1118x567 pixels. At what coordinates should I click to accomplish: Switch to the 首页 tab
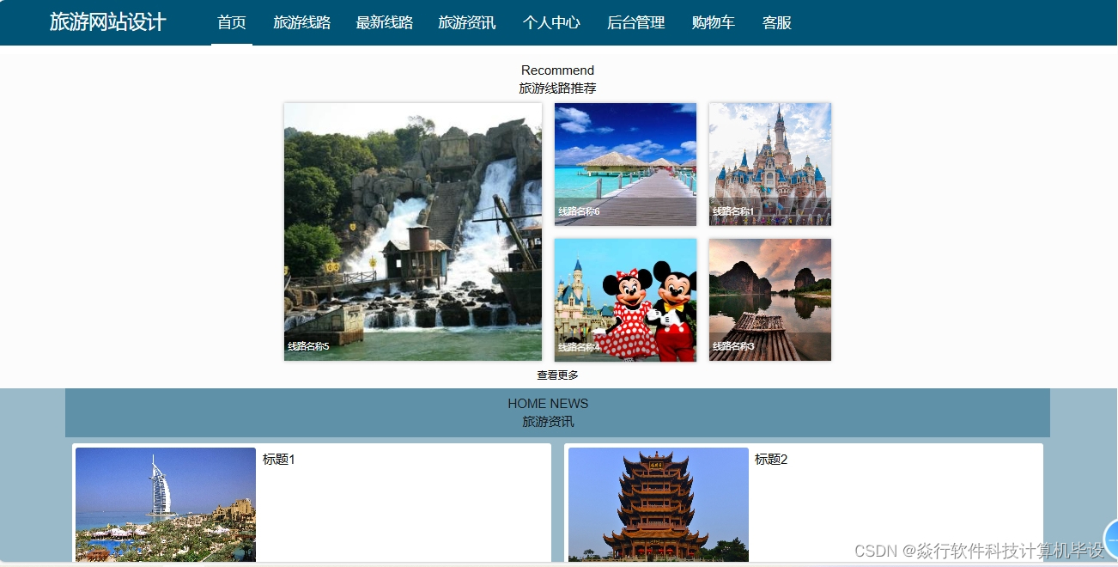[230, 23]
